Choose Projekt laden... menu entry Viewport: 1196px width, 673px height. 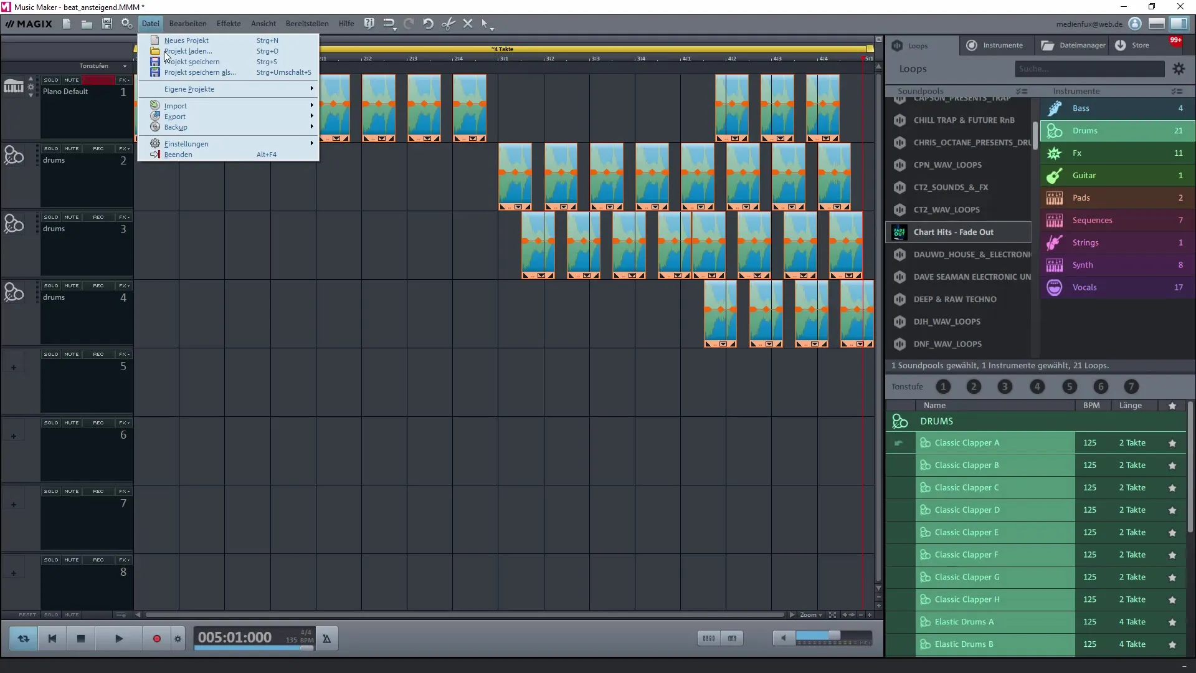(228, 51)
